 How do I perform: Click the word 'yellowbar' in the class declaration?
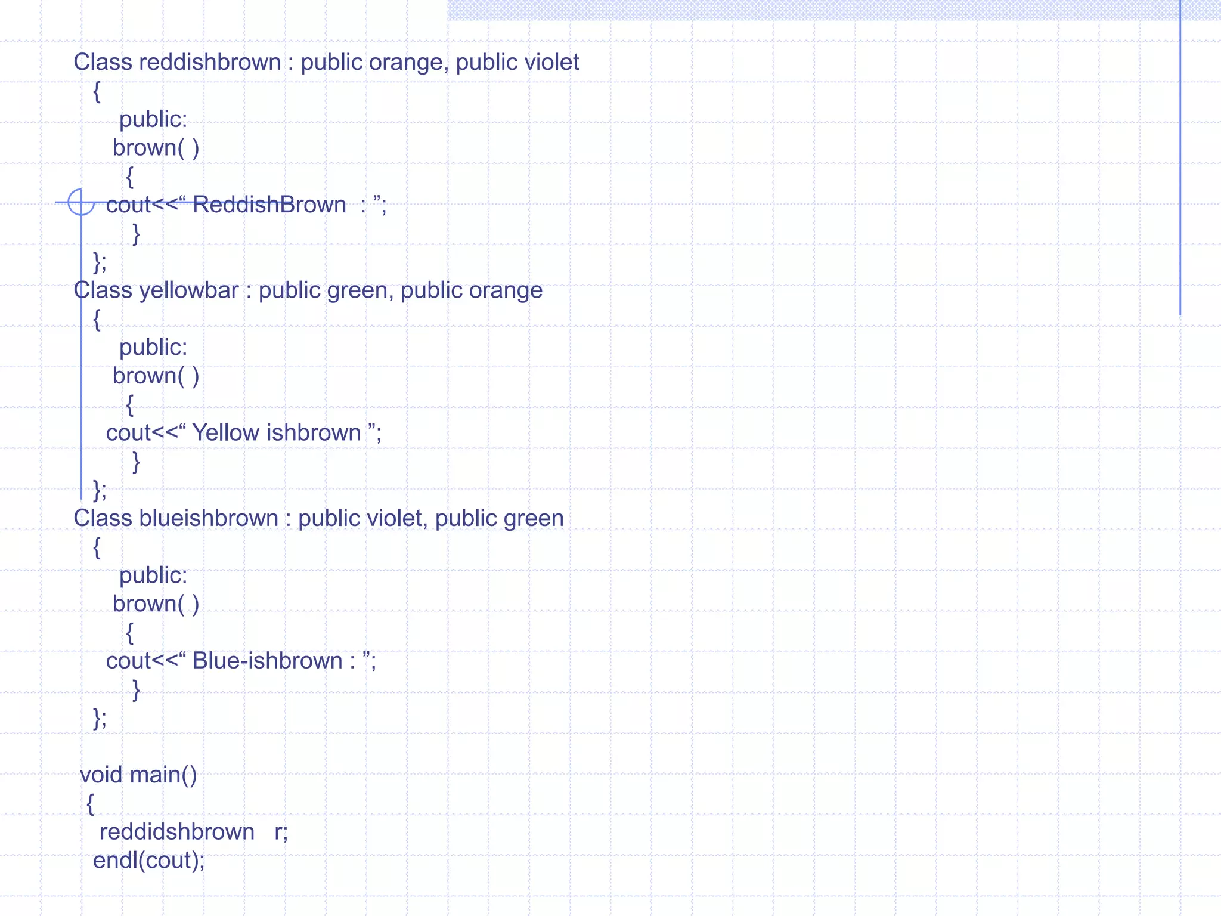(x=189, y=290)
